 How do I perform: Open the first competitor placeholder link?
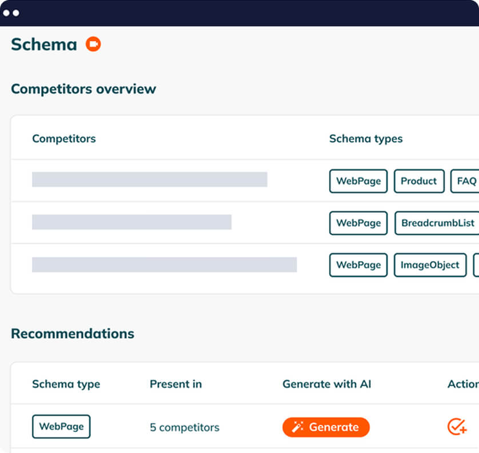[150, 179]
